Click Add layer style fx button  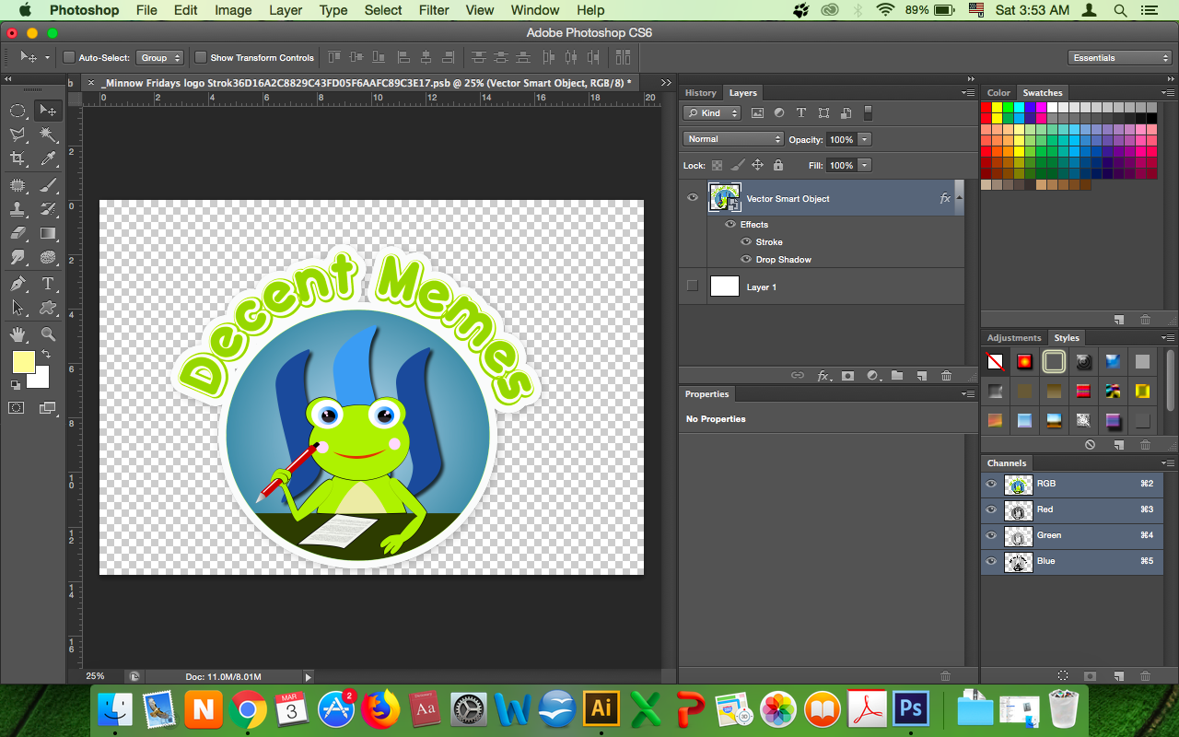click(823, 376)
